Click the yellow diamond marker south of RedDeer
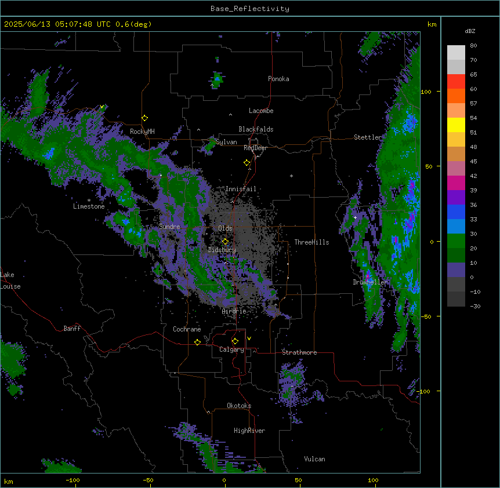 247,163
